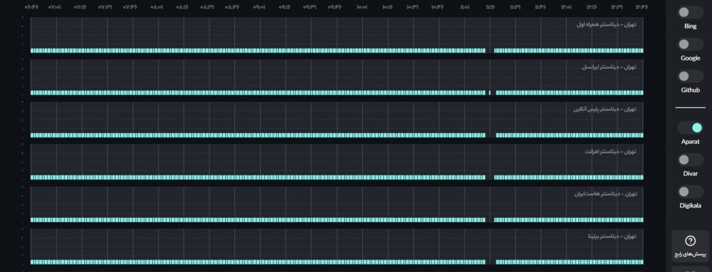This screenshot has width=712, height=272.
Task: Turn on the Github toggle
Action: click(x=690, y=76)
